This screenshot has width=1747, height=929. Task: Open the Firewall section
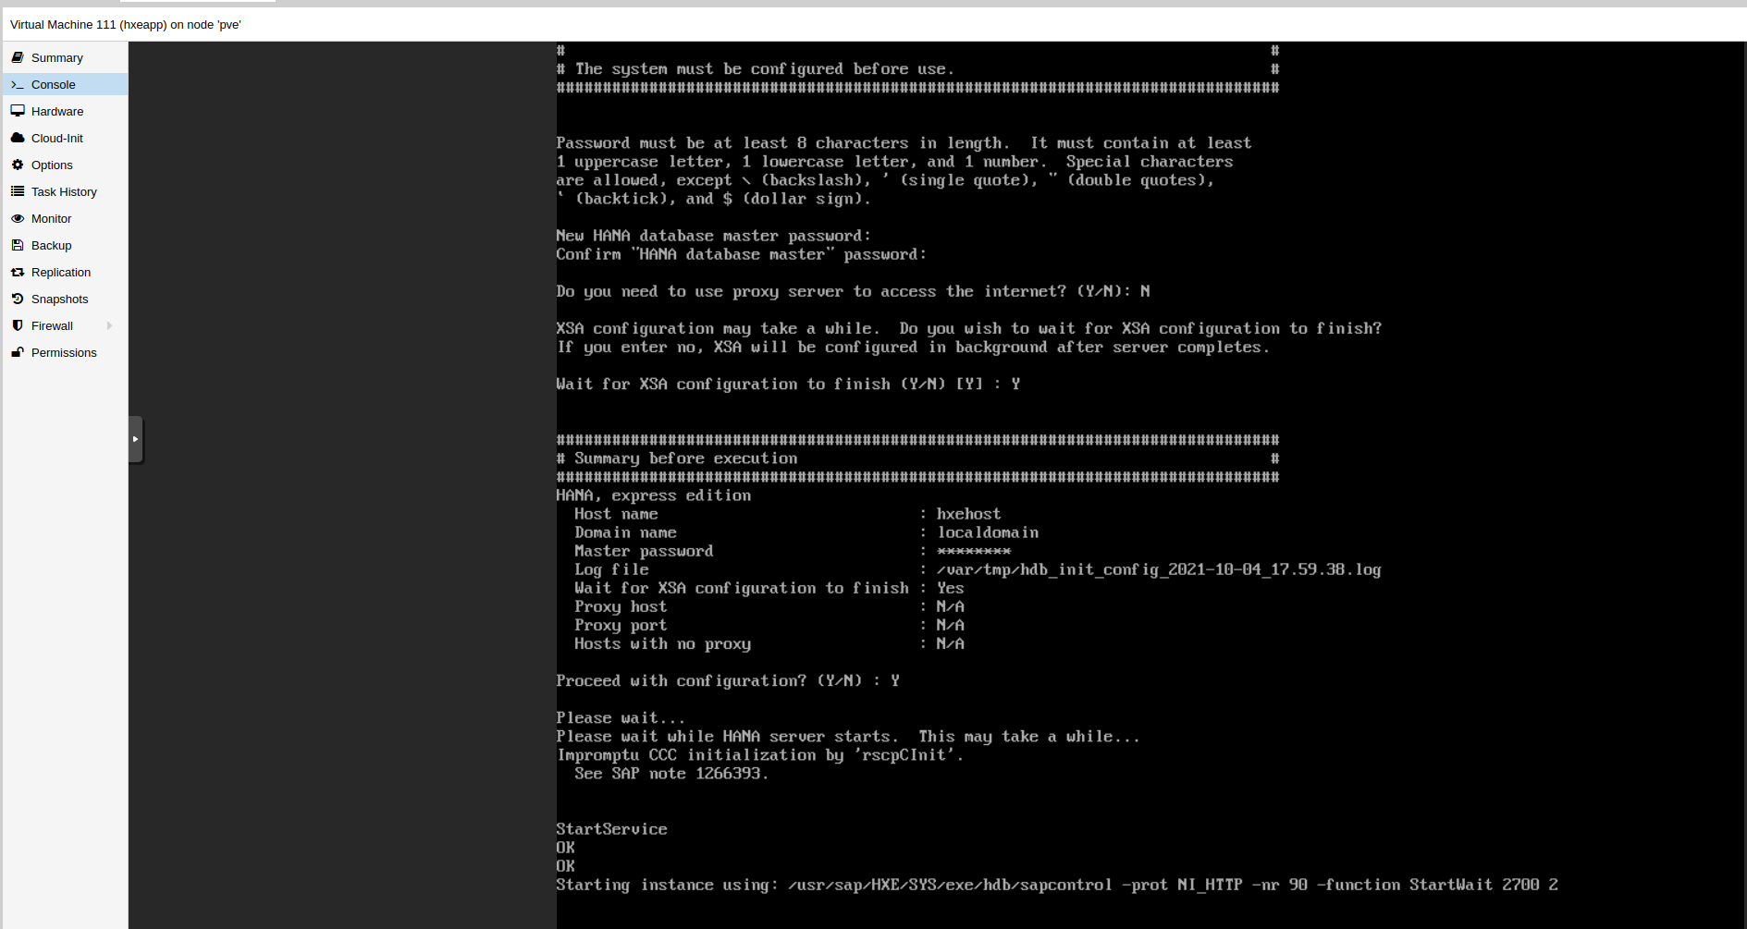66,325
